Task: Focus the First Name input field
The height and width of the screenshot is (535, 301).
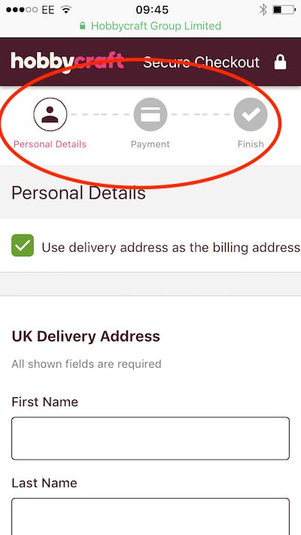Action: click(150, 439)
